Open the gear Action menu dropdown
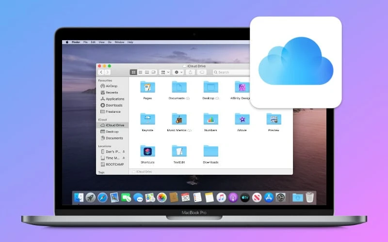This screenshot has width=388, height=242. pyautogui.click(x=178, y=72)
